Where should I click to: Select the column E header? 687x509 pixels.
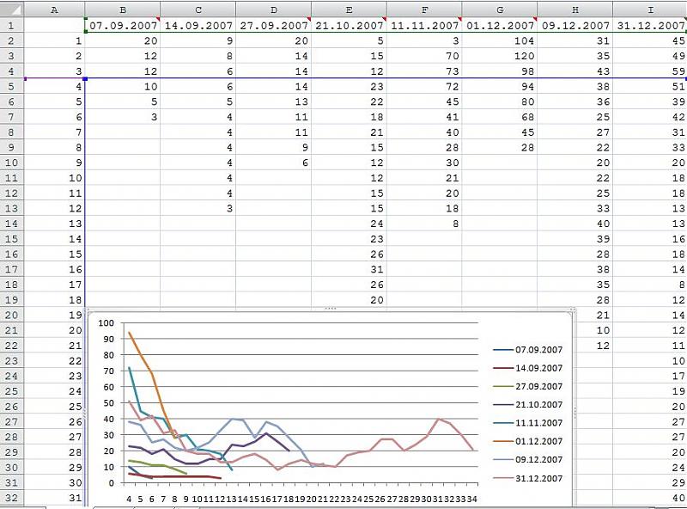pyautogui.click(x=349, y=9)
